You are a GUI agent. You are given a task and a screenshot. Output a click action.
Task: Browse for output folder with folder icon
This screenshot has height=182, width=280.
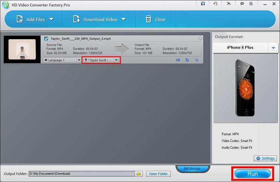[139, 174]
